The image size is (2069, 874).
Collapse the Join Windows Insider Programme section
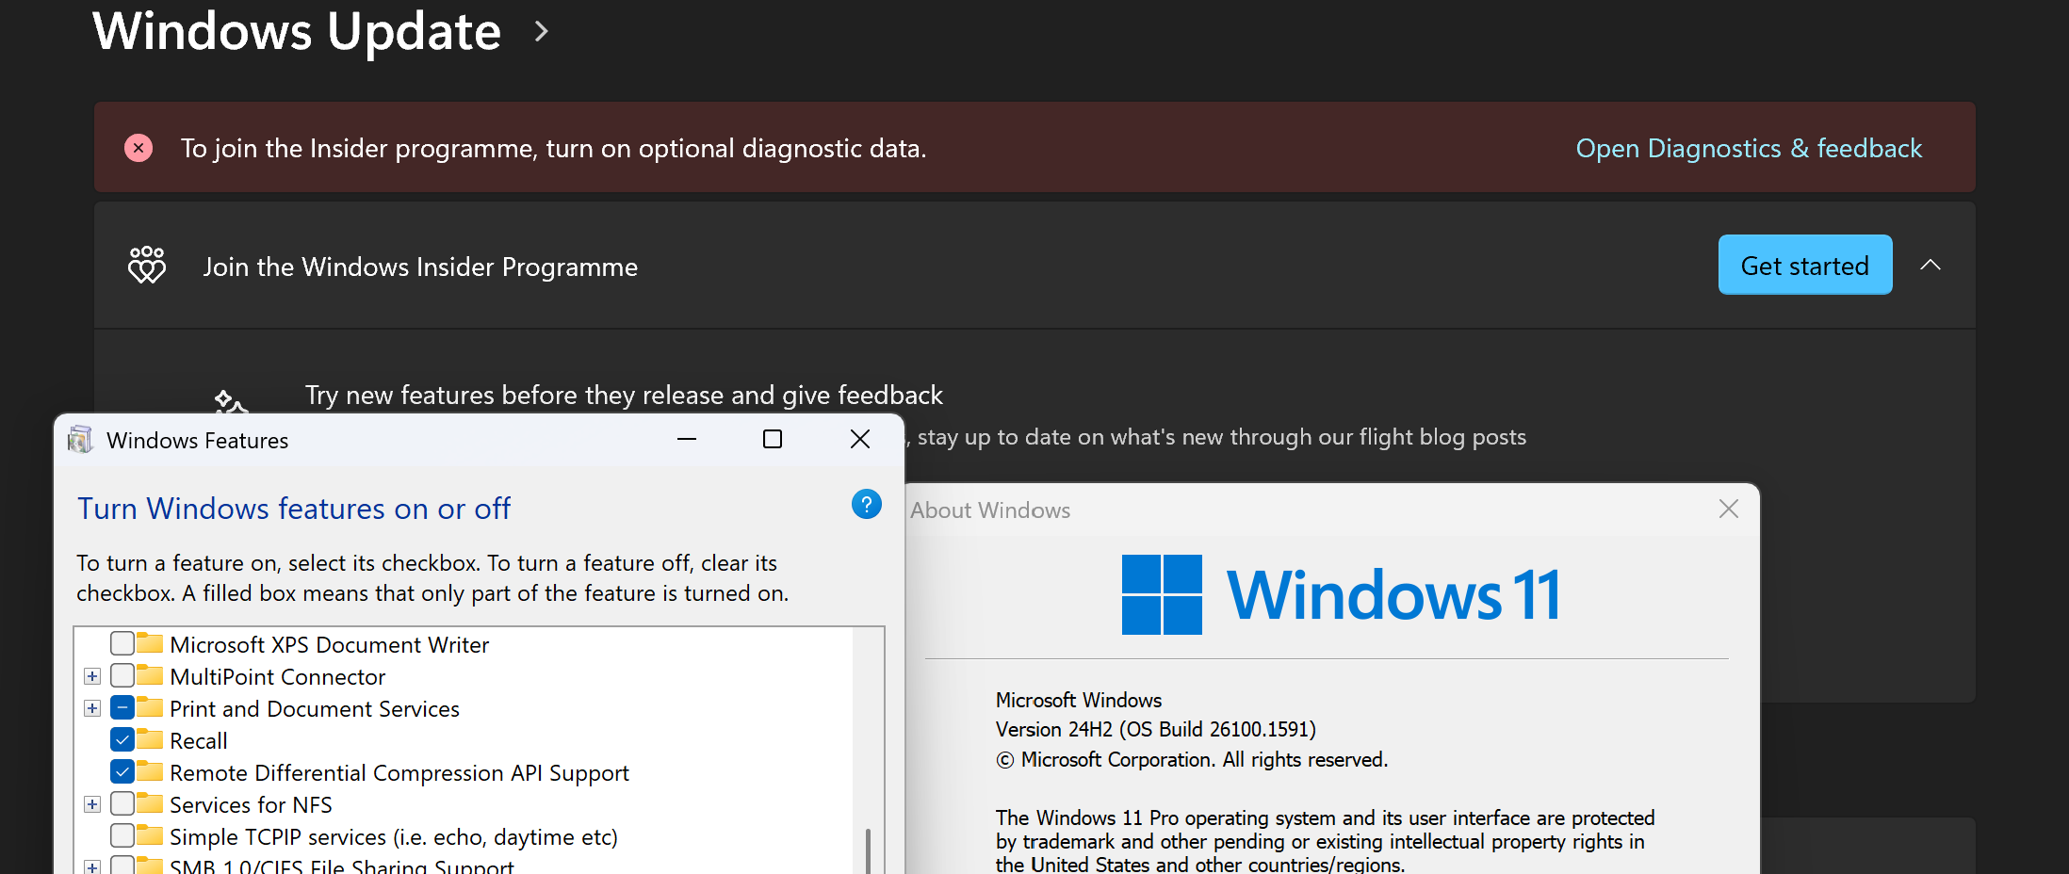pyautogui.click(x=1930, y=266)
